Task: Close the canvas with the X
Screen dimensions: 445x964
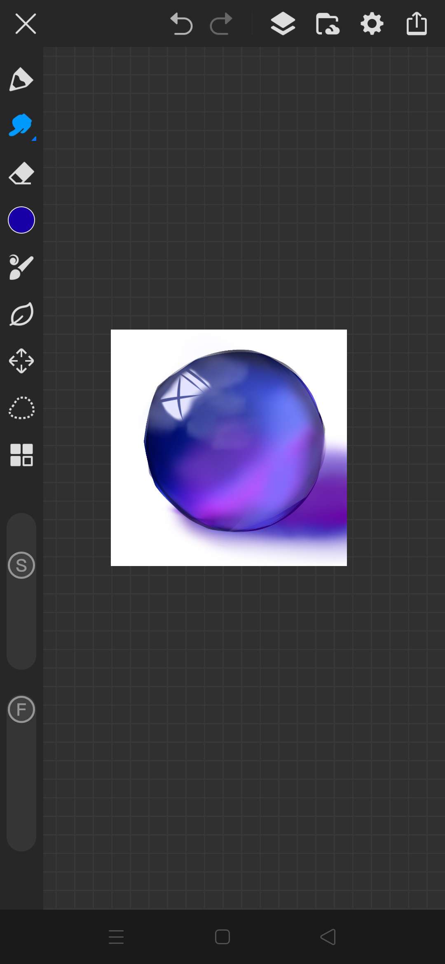Action: click(26, 24)
